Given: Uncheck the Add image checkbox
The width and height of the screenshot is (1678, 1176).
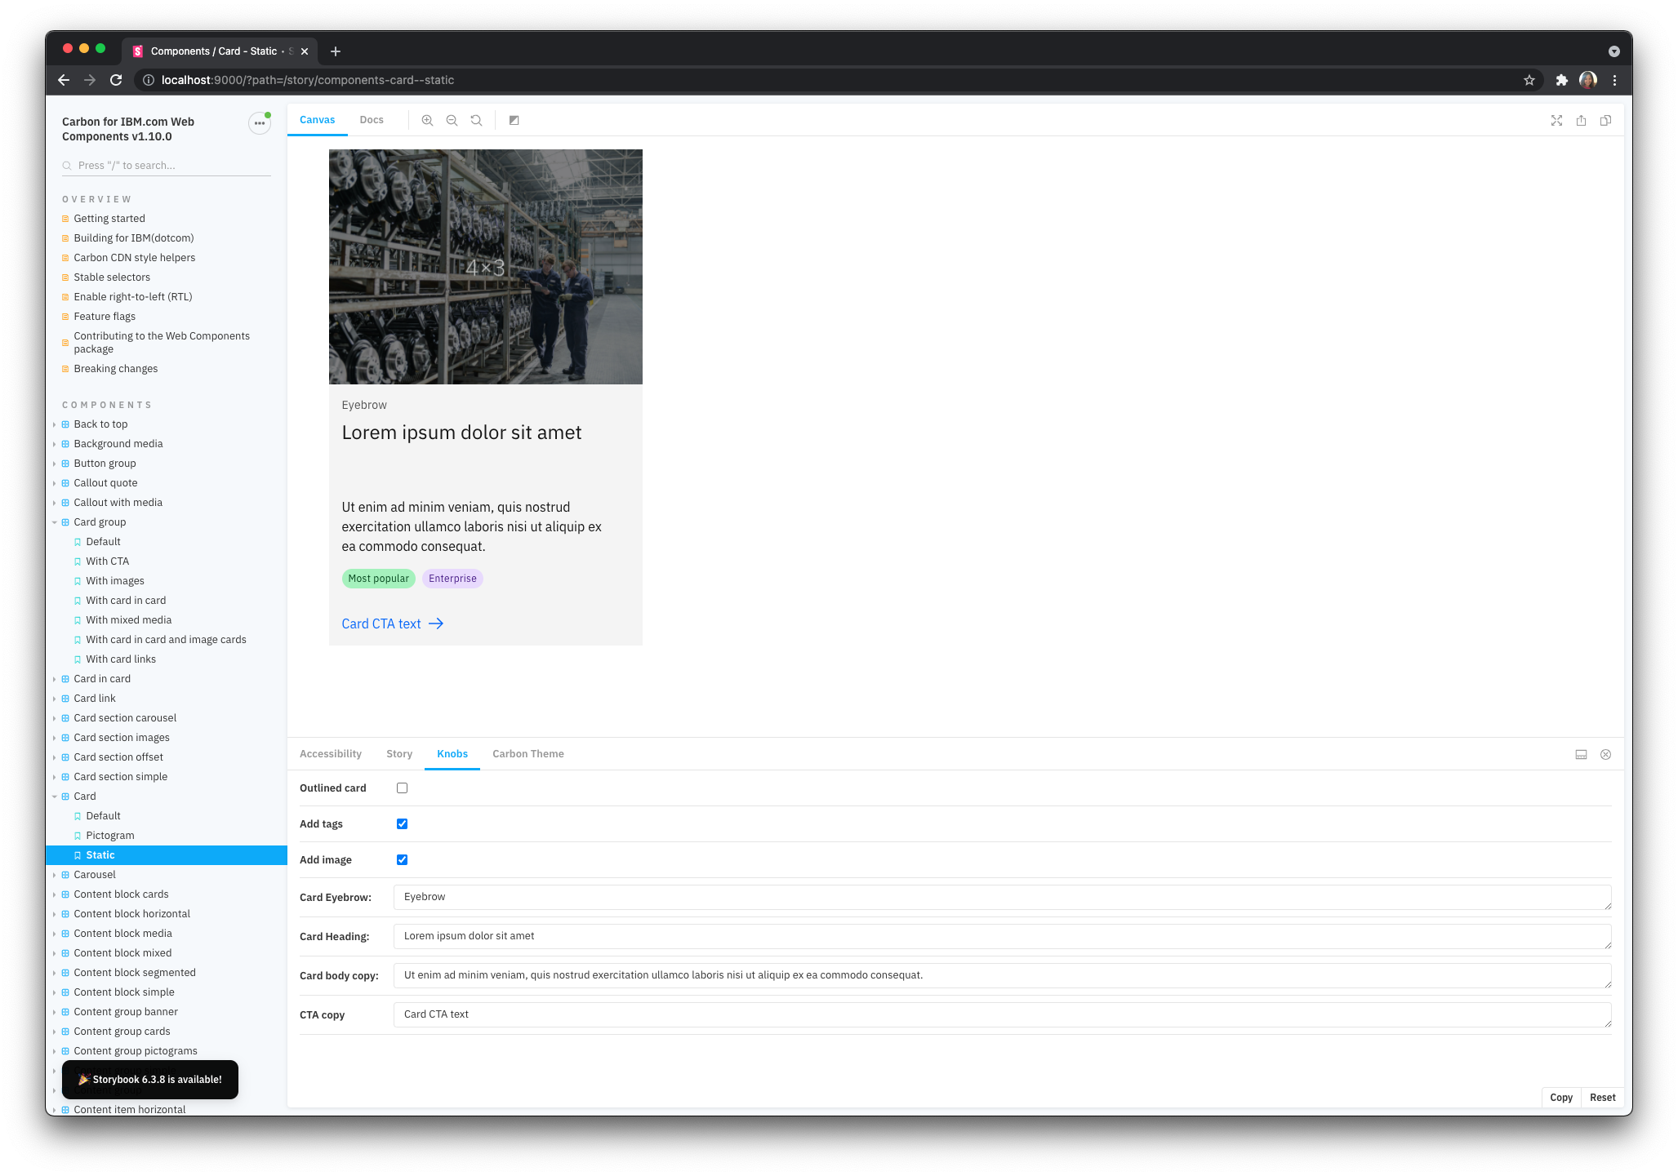Looking at the screenshot, I should (402, 859).
